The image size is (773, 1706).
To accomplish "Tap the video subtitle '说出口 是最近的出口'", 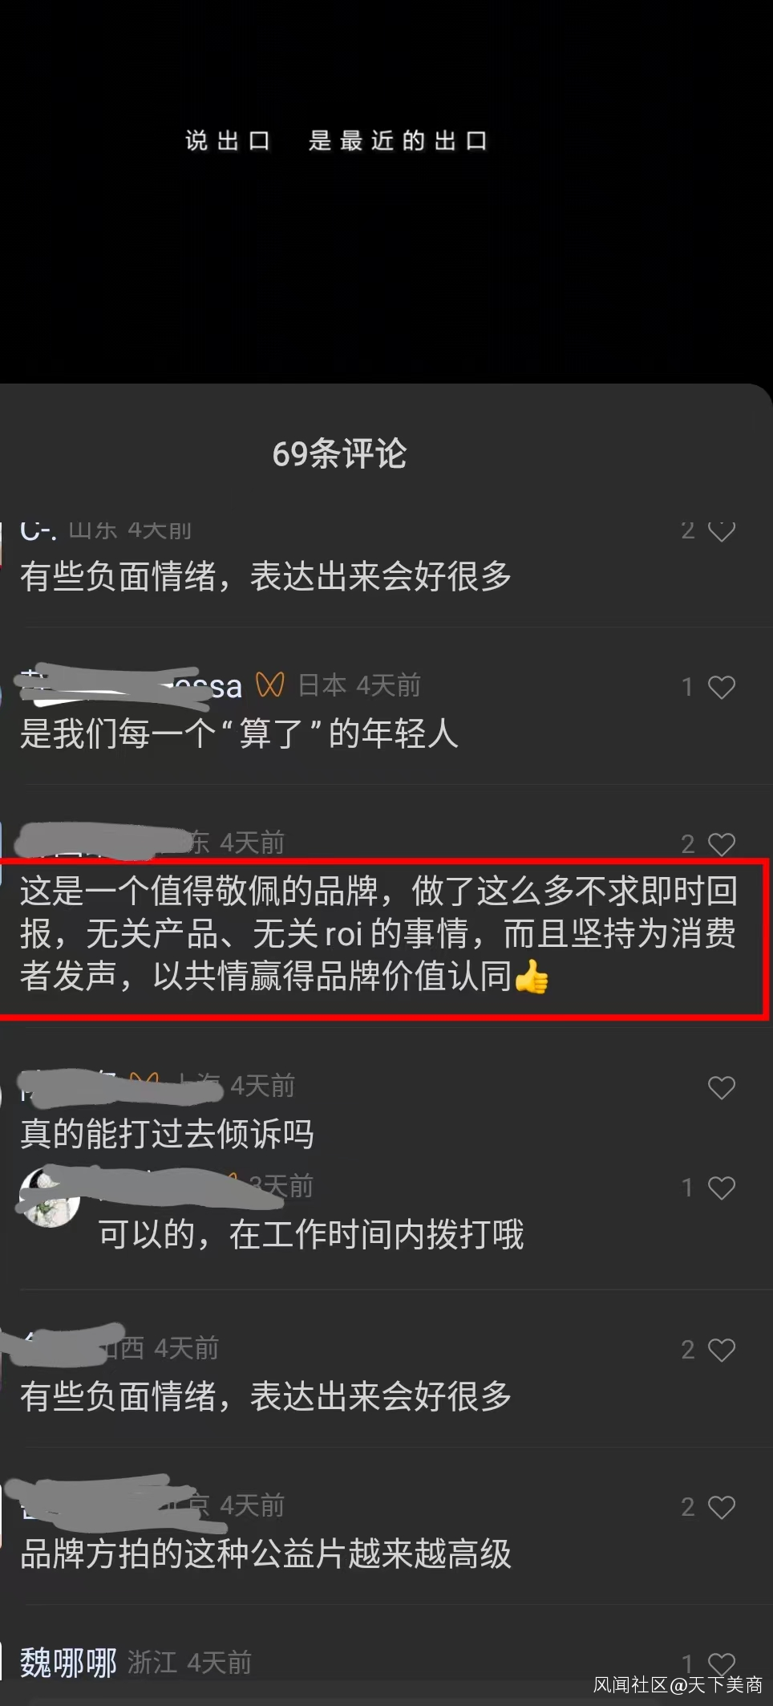I will [336, 141].
